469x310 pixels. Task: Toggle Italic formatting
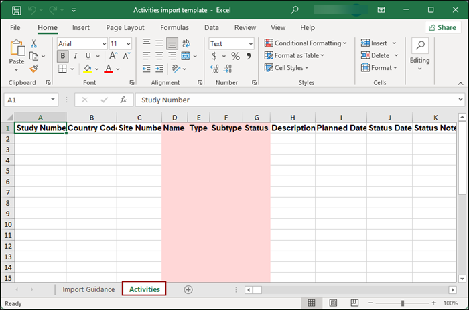pos(76,56)
